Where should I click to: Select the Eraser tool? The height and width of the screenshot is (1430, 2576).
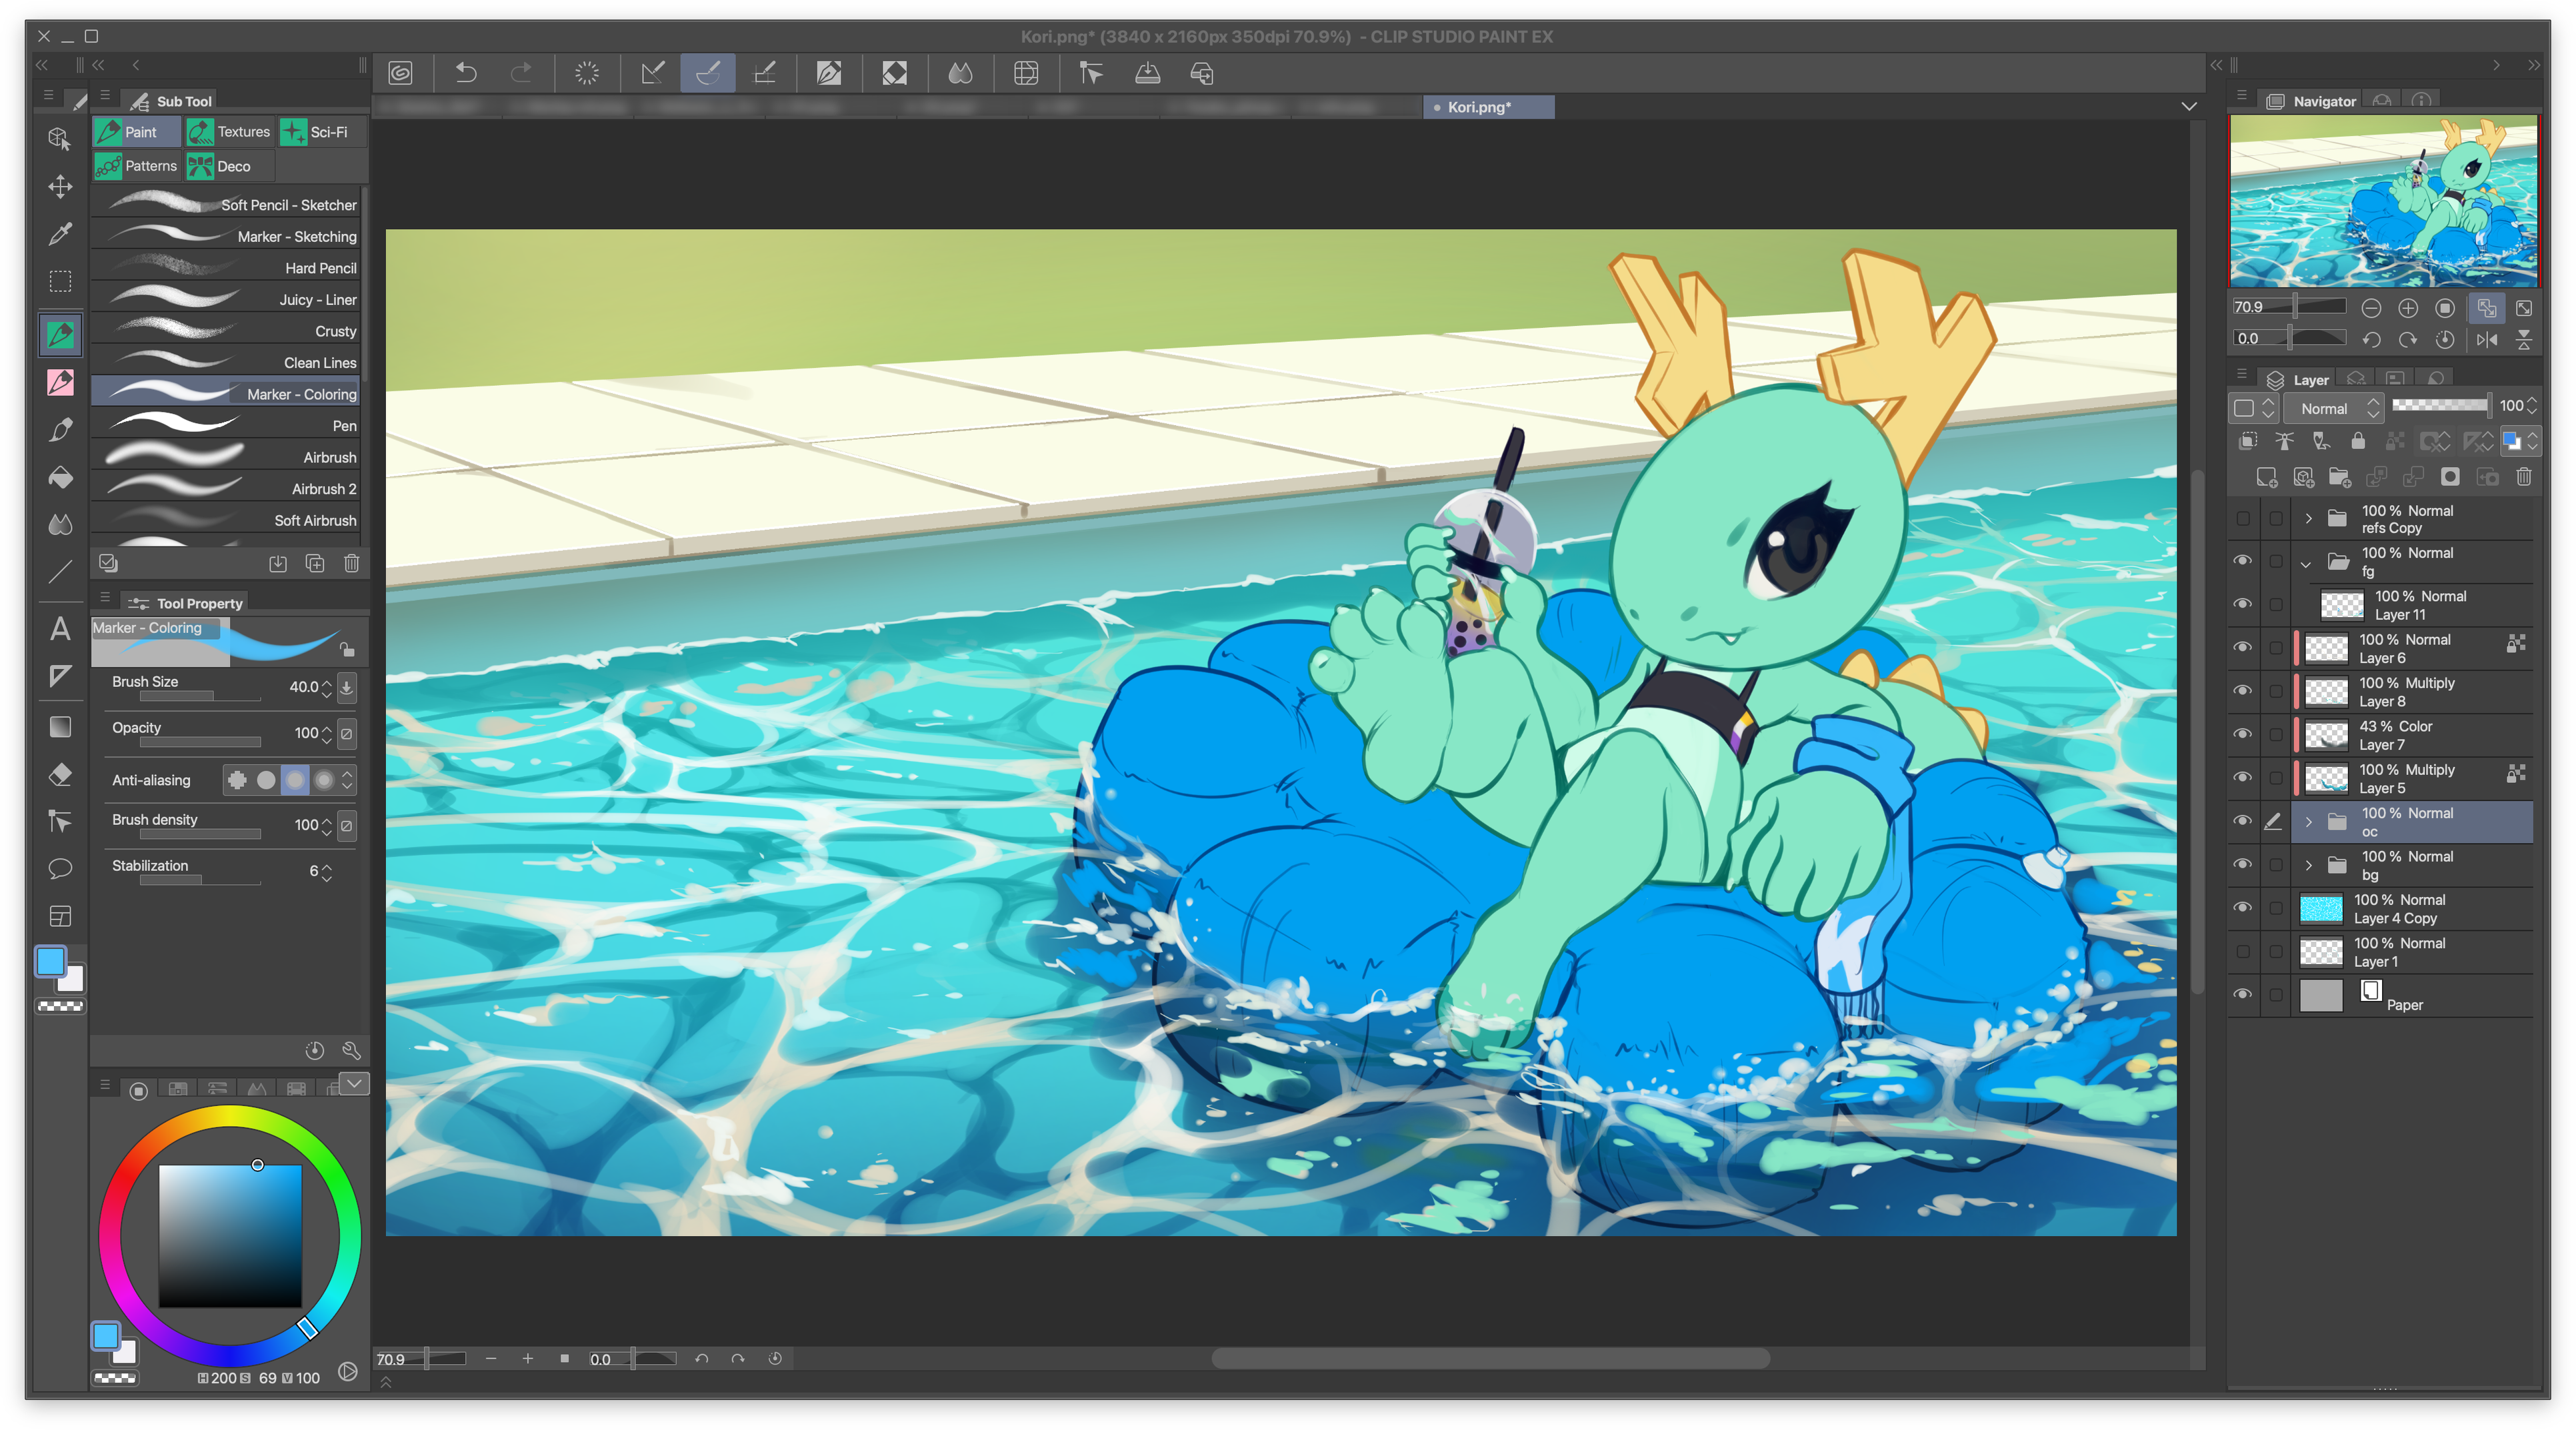(60, 774)
